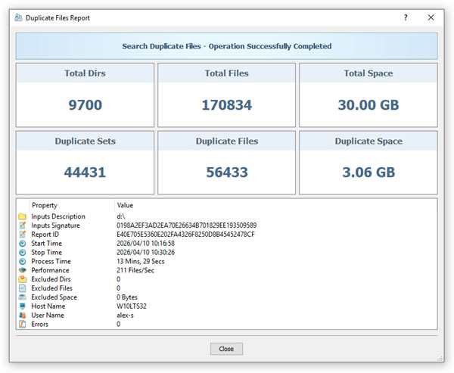This screenshot has height=373, width=454.
Task: Click the Excluded Space disk icon
Action: click(x=22, y=297)
